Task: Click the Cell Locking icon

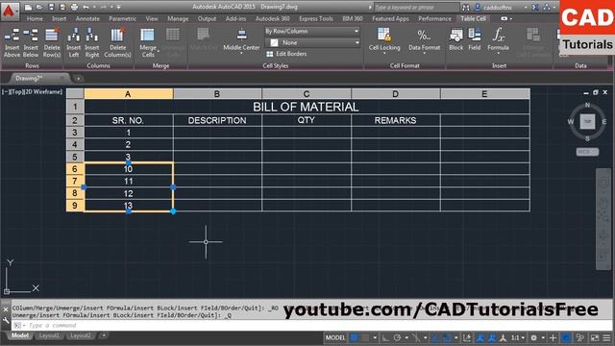Action: point(384,36)
